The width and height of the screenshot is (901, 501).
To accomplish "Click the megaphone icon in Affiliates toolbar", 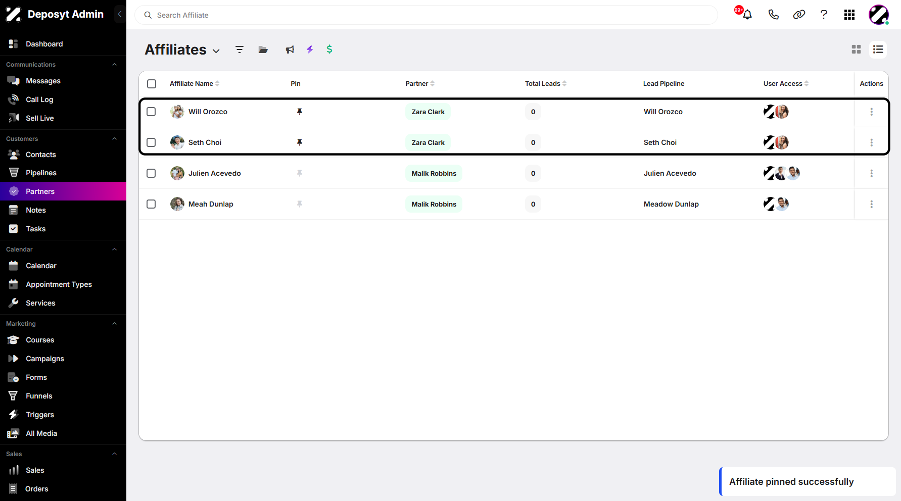I will 290,49.
